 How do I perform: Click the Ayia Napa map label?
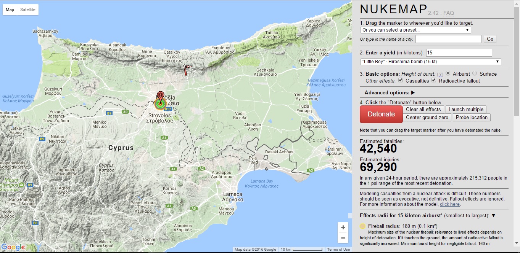(x=341, y=165)
